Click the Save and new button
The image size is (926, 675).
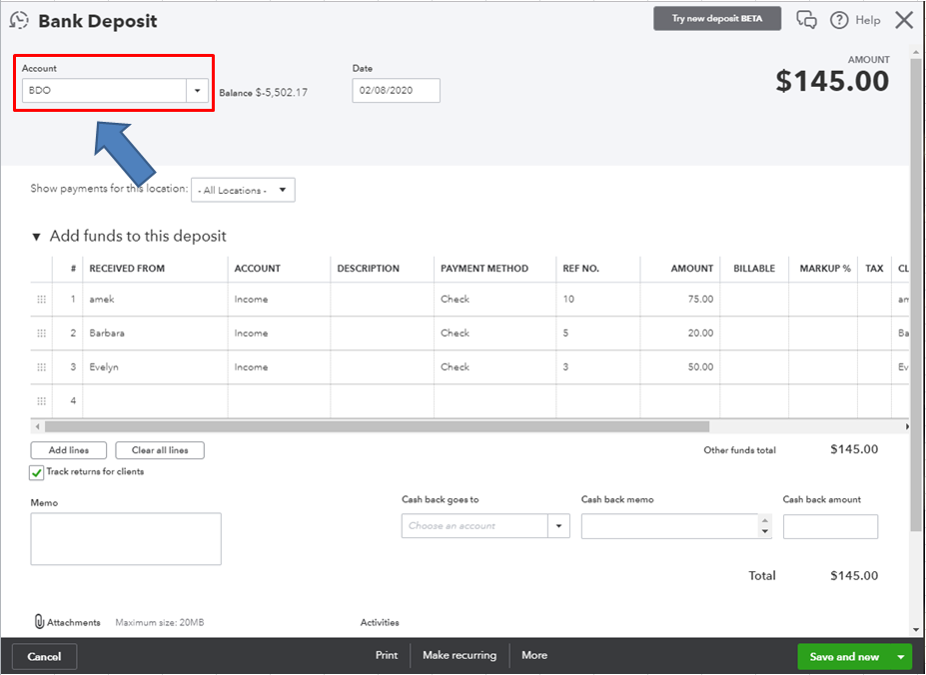pyautogui.click(x=844, y=657)
